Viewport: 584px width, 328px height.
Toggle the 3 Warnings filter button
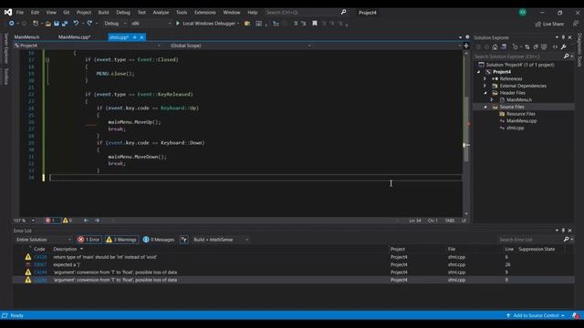121,240
